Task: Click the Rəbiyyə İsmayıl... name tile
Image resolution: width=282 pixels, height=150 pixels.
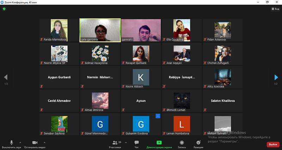Action: (182, 77)
